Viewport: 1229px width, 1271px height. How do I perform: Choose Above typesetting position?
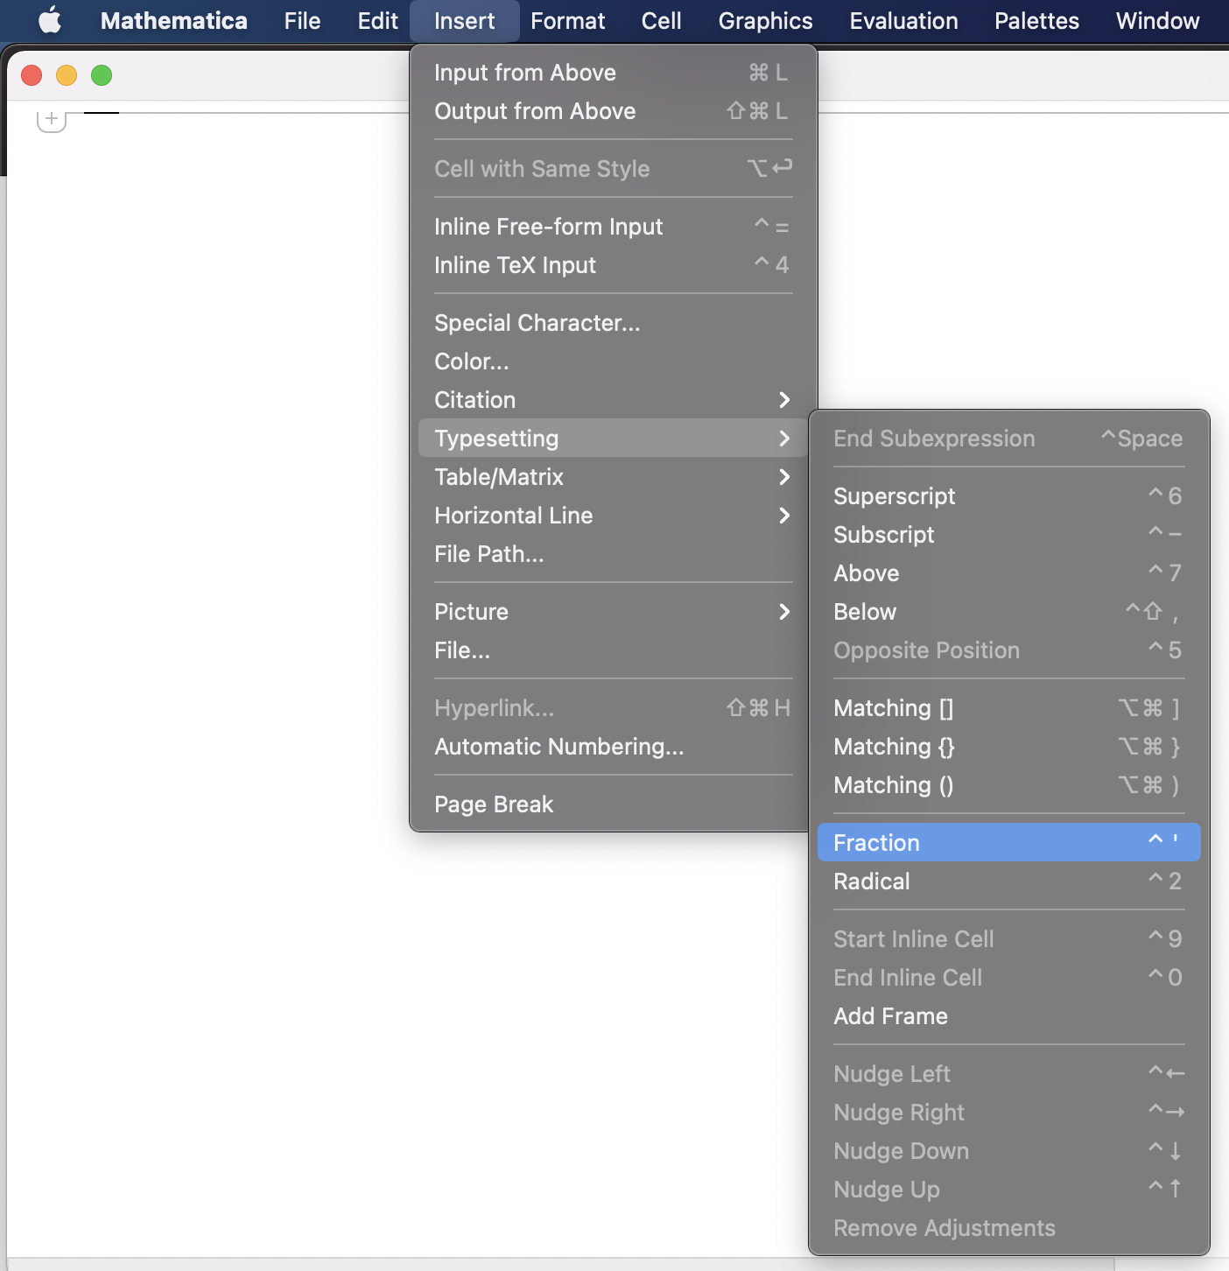point(1009,573)
